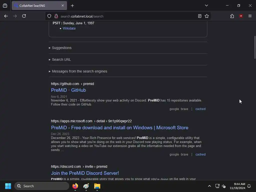This screenshot has height=192, width=256.
Task: Open Firefox View icon beside the tab strip
Action: click(5, 5)
